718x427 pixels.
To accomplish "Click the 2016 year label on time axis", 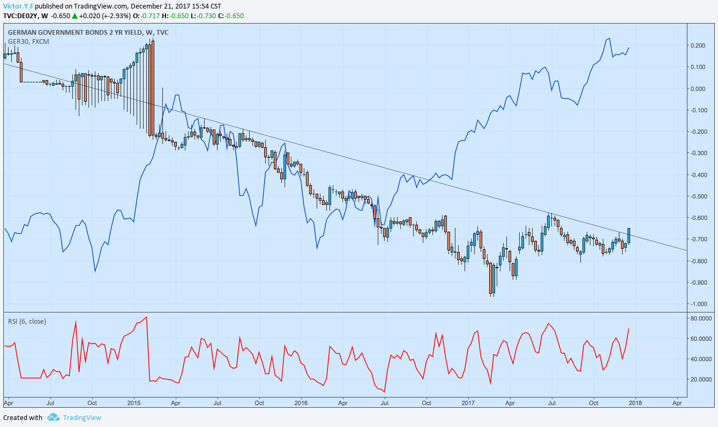I will pyautogui.click(x=301, y=402).
